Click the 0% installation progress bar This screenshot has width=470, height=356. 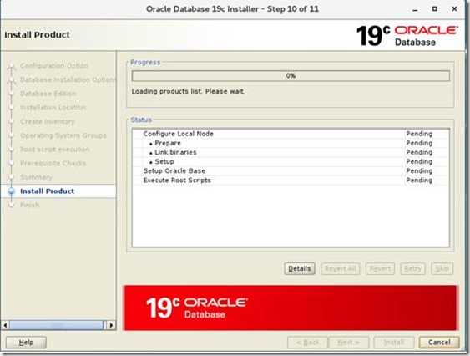click(x=291, y=76)
